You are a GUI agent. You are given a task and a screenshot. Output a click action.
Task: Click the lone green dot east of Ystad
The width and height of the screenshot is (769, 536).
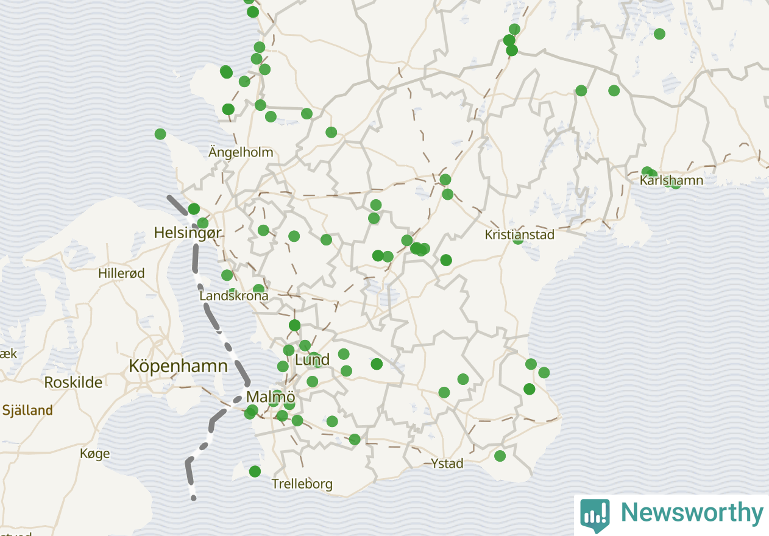tap(500, 456)
